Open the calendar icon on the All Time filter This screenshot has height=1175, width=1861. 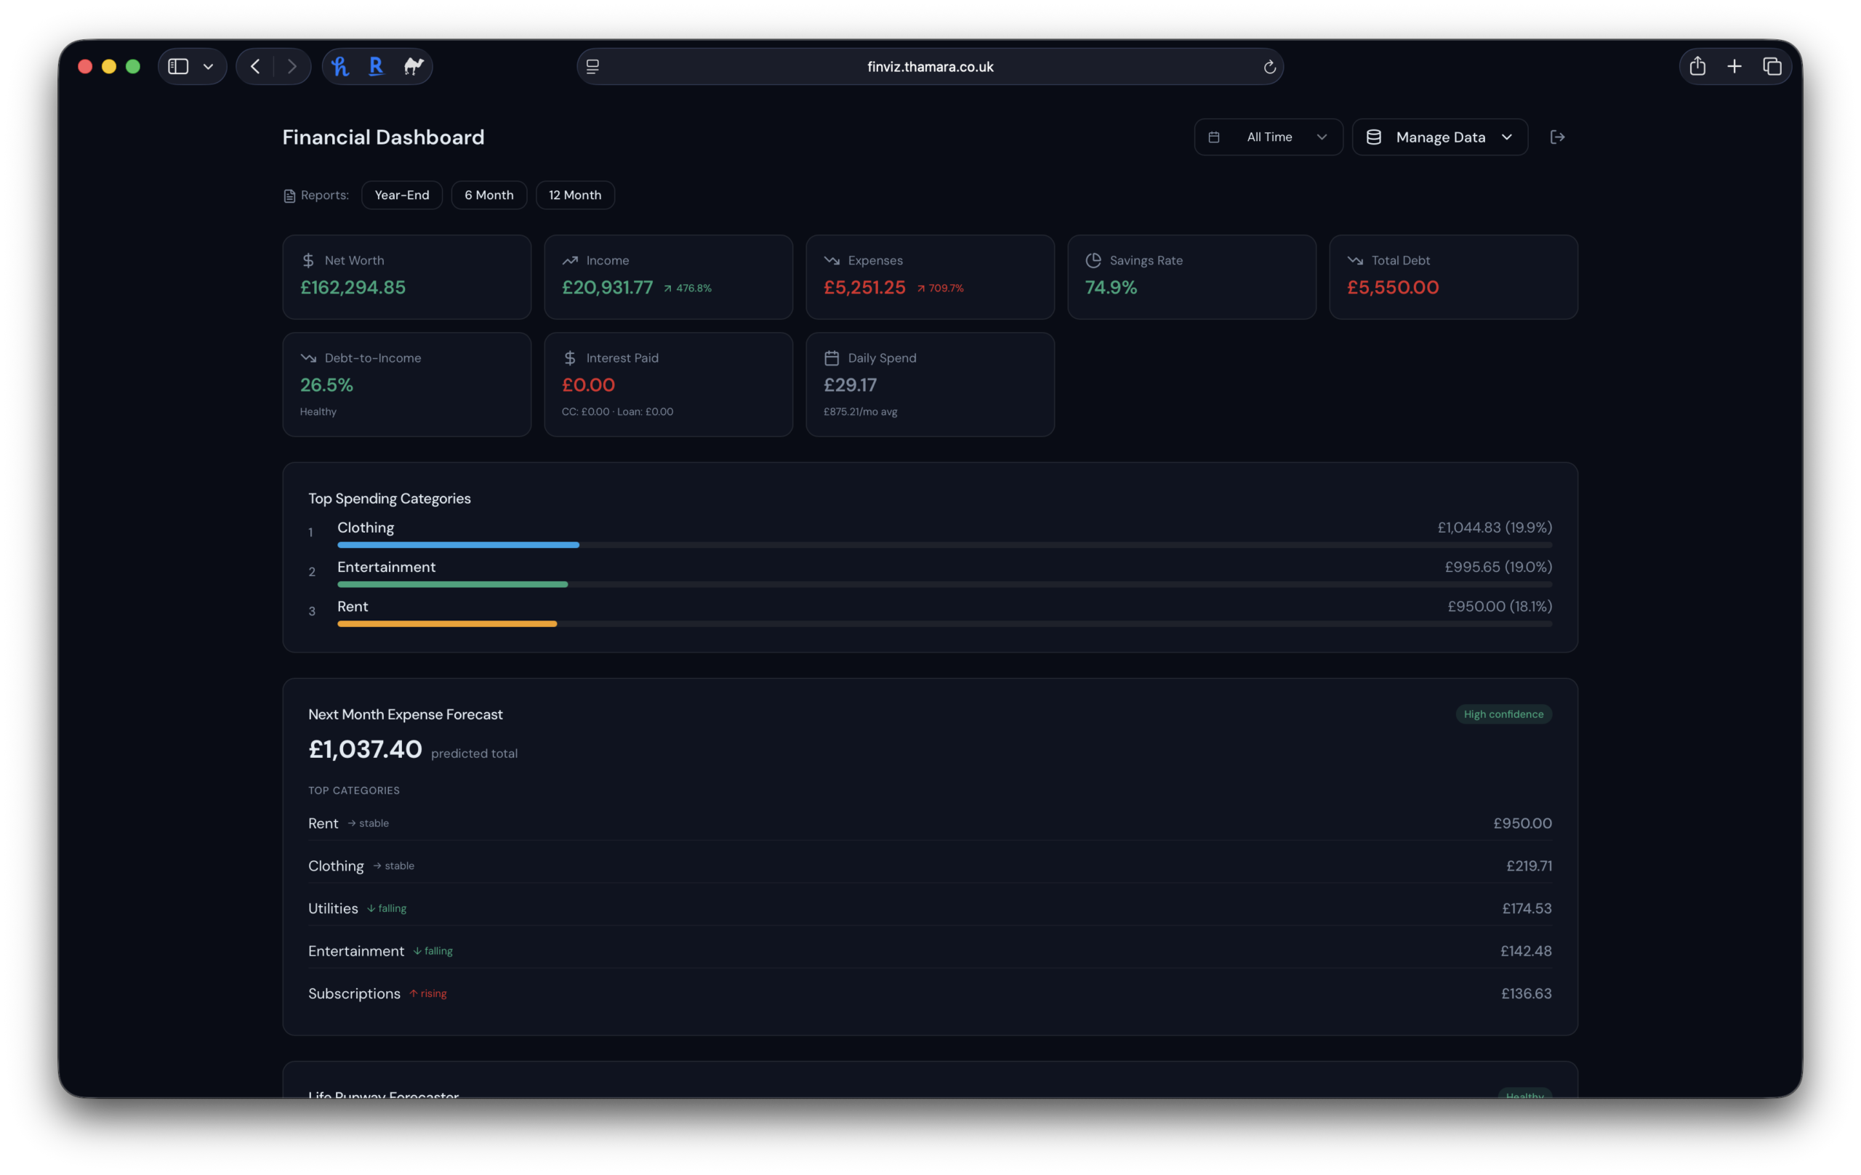tap(1213, 137)
